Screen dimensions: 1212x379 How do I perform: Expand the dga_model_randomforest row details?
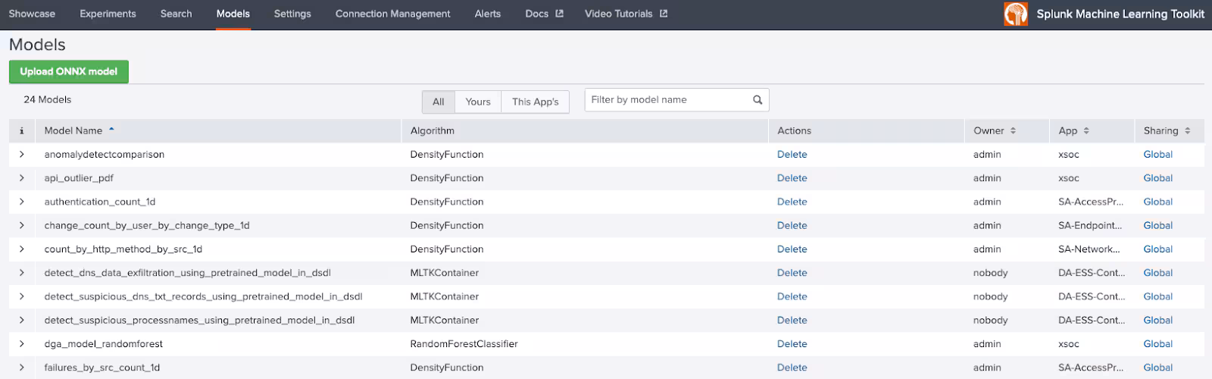click(x=22, y=344)
